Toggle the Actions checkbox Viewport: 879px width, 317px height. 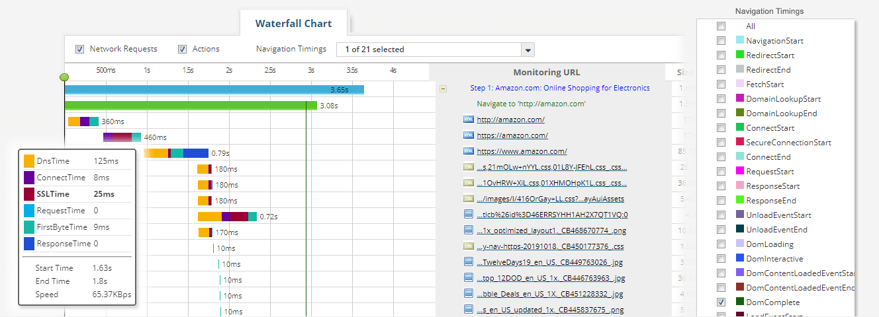[x=182, y=49]
